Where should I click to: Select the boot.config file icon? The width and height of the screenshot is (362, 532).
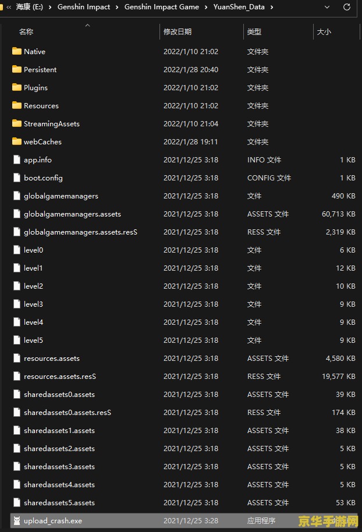tap(16, 178)
